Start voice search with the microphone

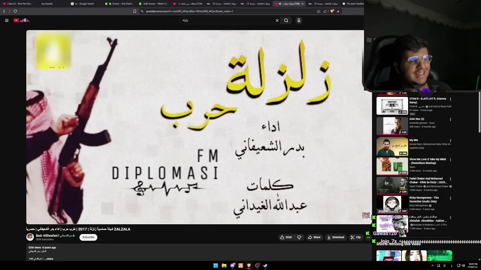click(x=299, y=20)
